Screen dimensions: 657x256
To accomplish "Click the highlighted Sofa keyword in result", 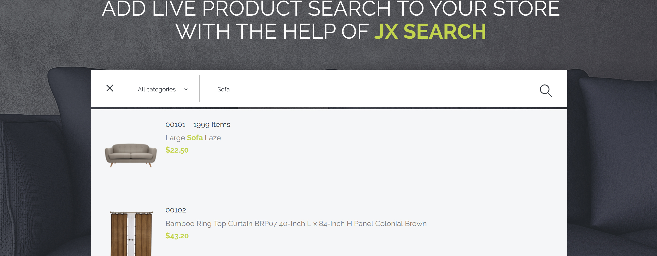I will (x=195, y=138).
